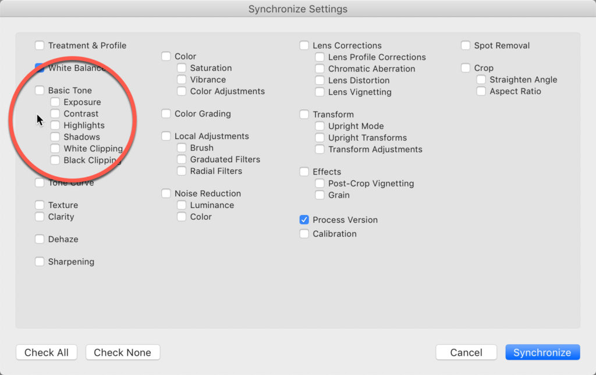Image resolution: width=596 pixels, height=375 pixels.
Task: Tick the Exposure checkbox
Action: [x=55, y=102]
